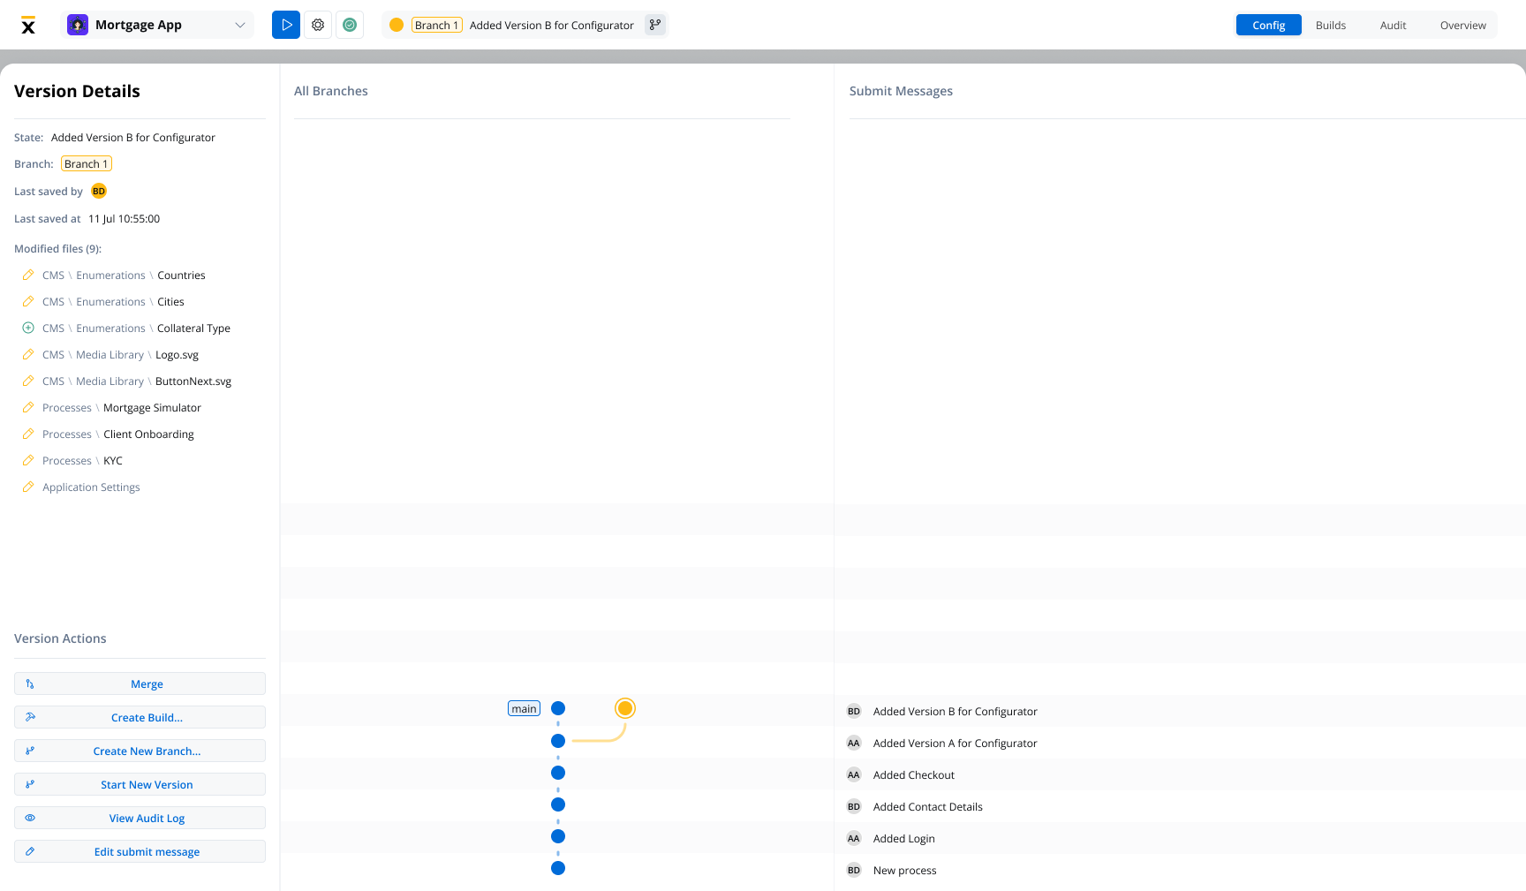Open modified file Collateral Type

point(193,328)
